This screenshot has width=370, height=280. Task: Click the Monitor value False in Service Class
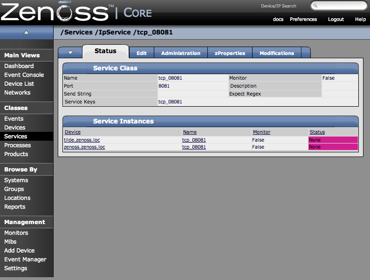coord(329,78)
